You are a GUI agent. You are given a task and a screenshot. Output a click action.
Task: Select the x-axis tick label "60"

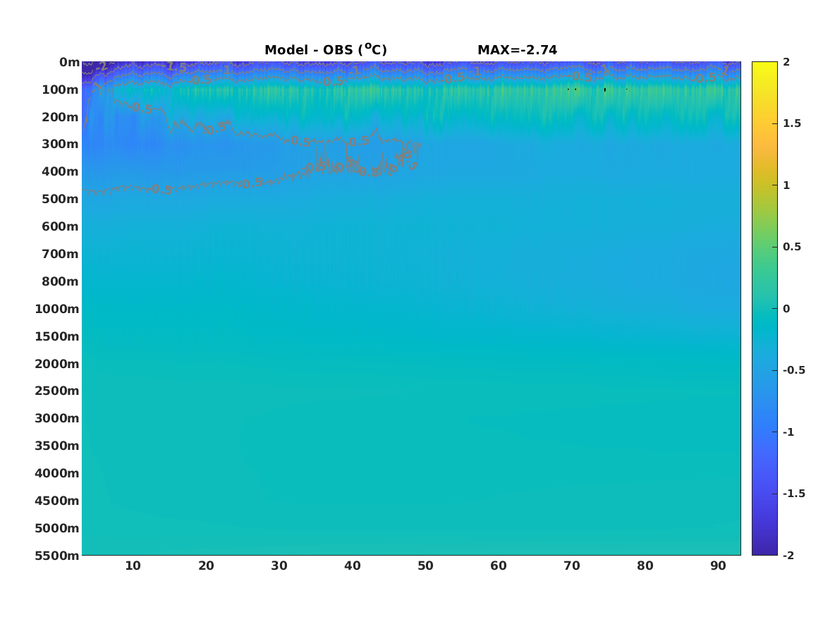499,566
